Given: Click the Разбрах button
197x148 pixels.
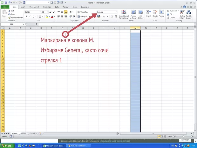Looking at the screenshot, I should (185, 140).
